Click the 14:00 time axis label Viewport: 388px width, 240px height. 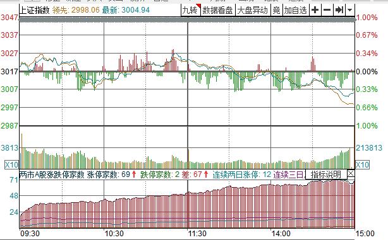(281, 233)
